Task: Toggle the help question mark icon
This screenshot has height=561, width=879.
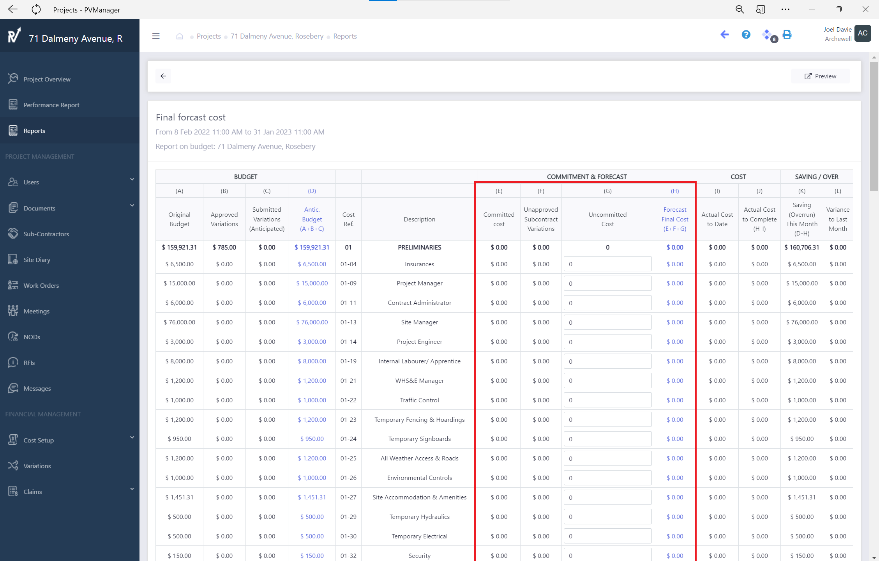Action: click(x=745, y=35)
